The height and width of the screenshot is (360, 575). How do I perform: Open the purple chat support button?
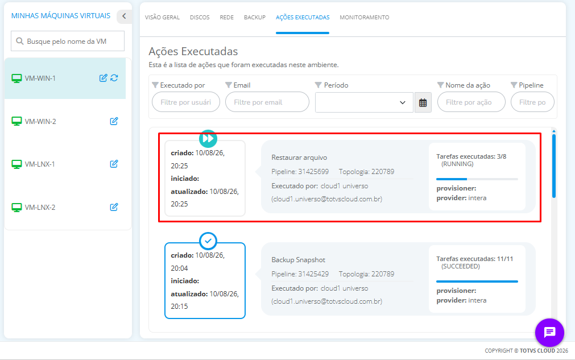tap(549, 333)
